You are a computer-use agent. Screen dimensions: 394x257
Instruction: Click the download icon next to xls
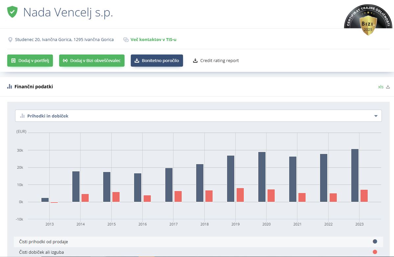tap(388, 87)
